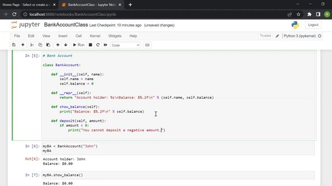Screen dimensions: 332x186
Task: Move selected cell down arrow
Action: tap(66, 45)
